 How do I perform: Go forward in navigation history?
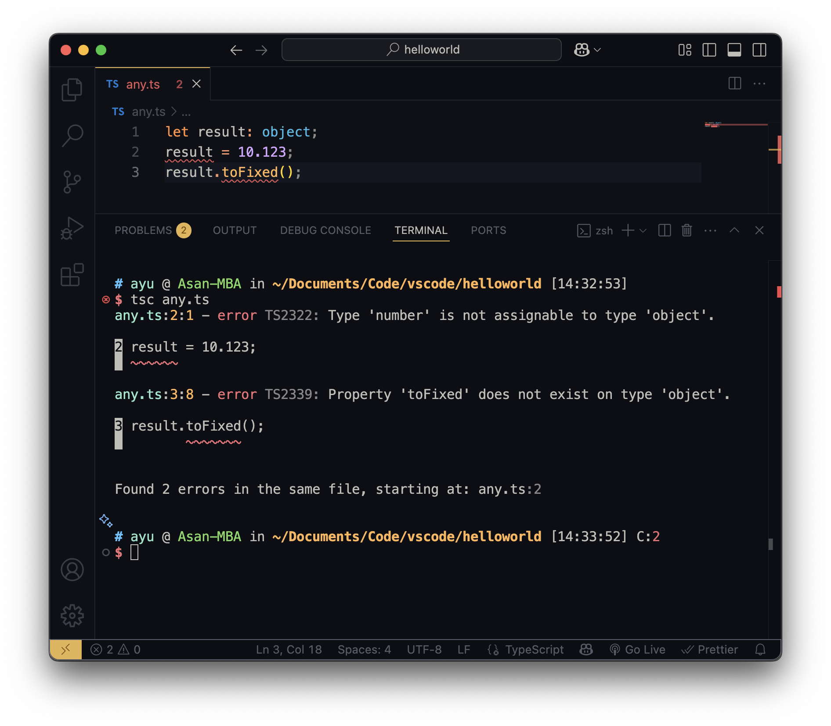pos(261,50)
